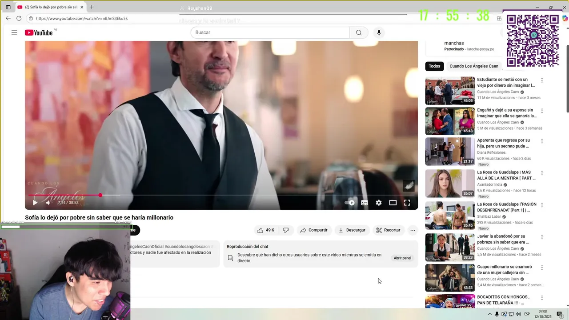Open Javier la abandonó por su pobreza title
Screen dimensions: 569x320
coord(503,239)
